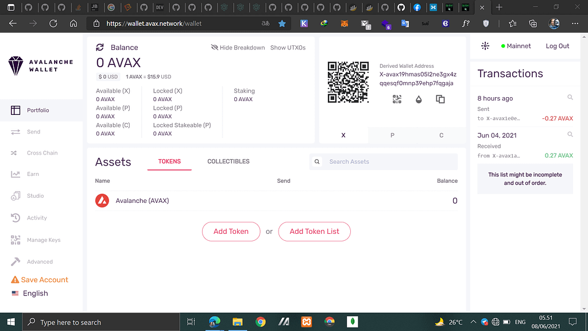Open XAMPP from the taskbar

[307, 322]
